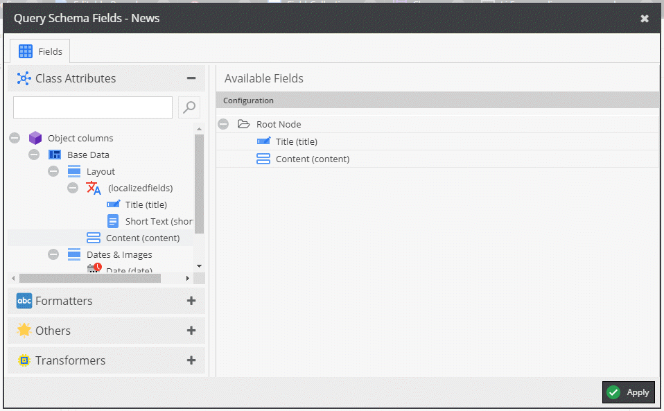This screenshot has width=664, height=411.
Task: Click the Root Node folder icon
Action: pyautogui.click(x=243, y=124)
